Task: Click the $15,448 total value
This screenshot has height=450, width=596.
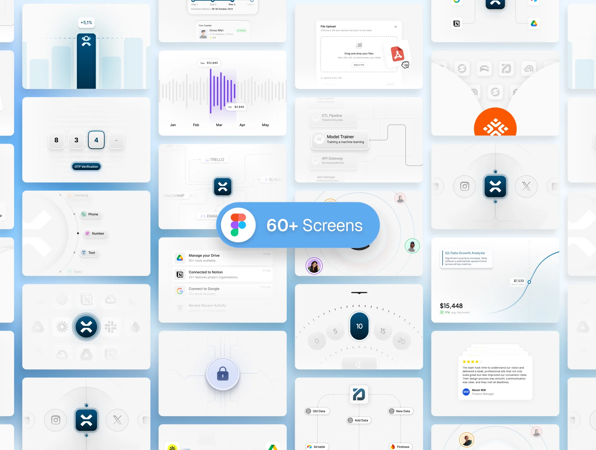Action: 451,306
